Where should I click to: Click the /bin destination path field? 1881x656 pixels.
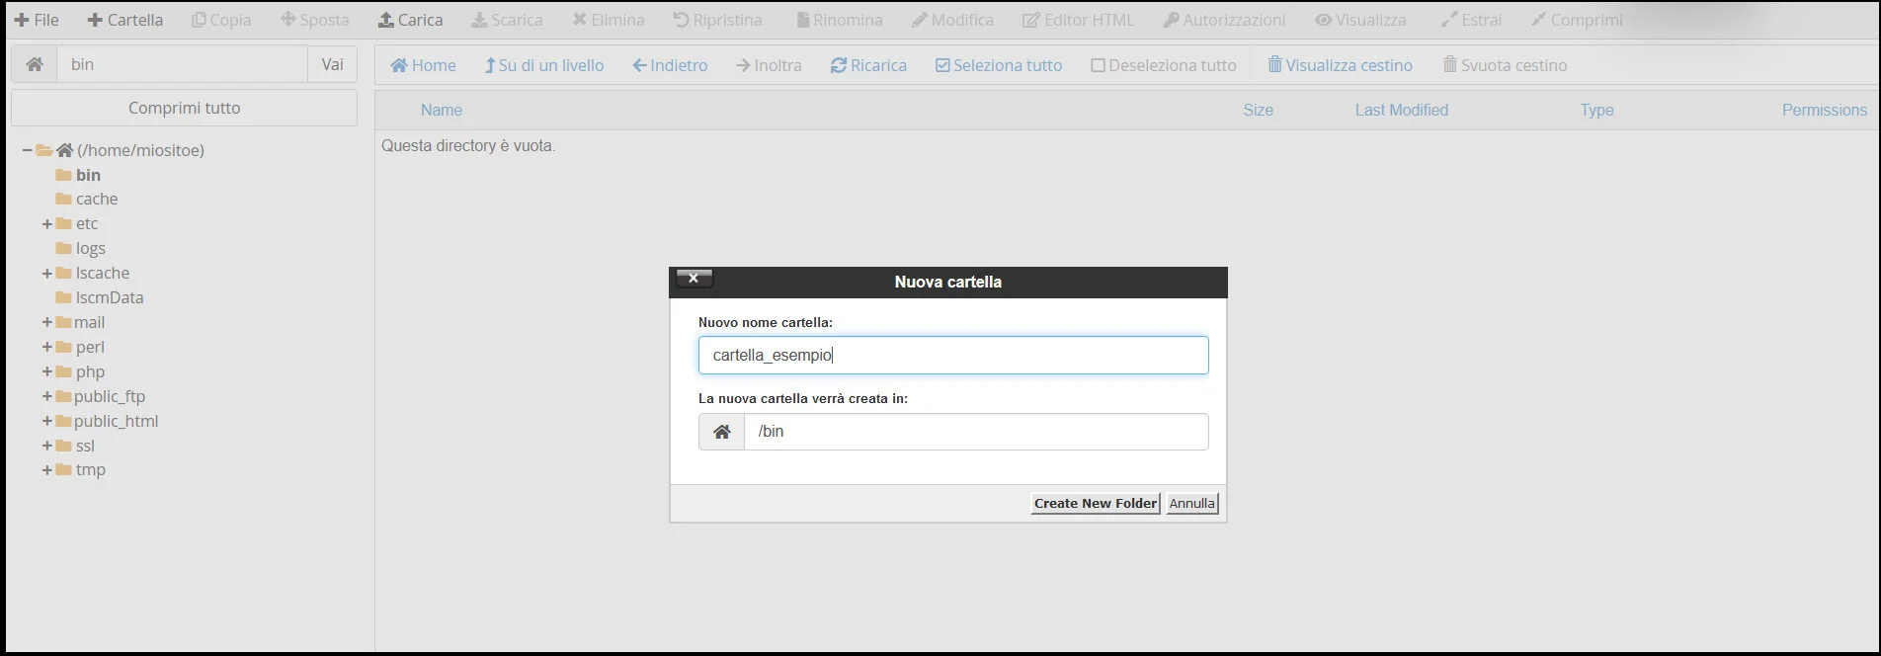point(976,432)
